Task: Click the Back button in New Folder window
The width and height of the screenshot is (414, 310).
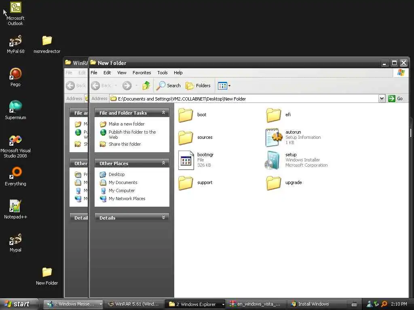Action: click(101, 86)
